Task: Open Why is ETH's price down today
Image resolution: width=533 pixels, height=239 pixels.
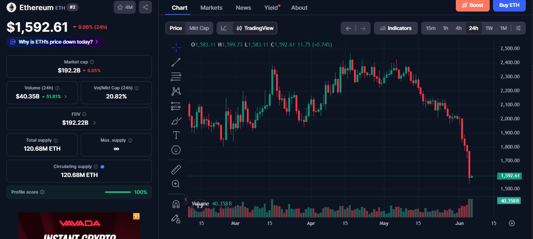Action: pos(55,42)
